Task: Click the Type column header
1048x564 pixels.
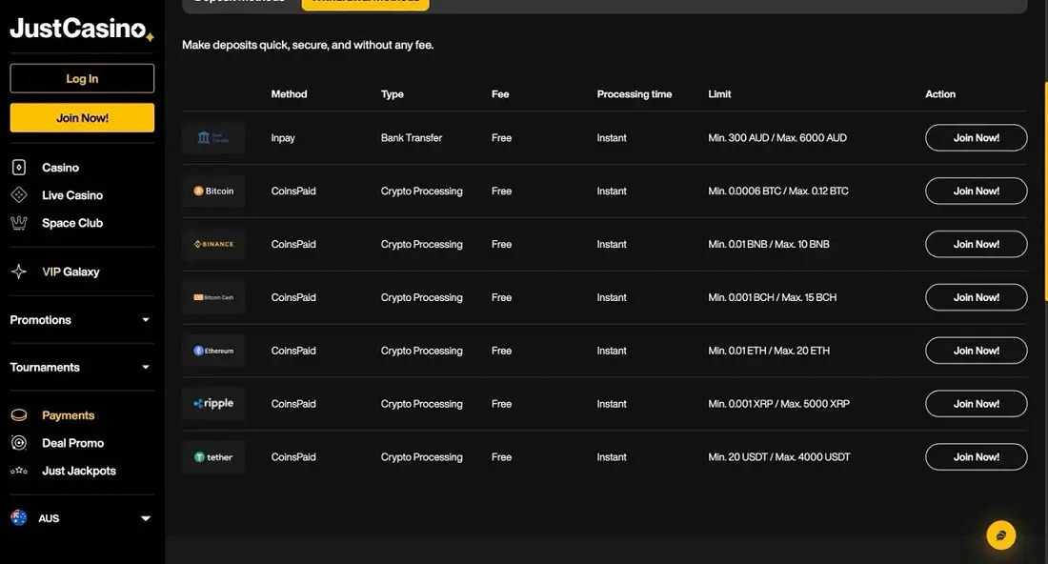Action: 393,94
